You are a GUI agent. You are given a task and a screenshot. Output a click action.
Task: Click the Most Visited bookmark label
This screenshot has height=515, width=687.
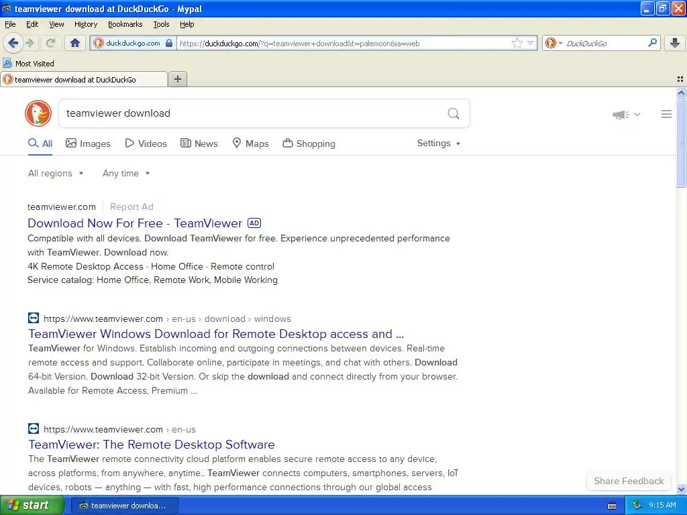(35, 64)
